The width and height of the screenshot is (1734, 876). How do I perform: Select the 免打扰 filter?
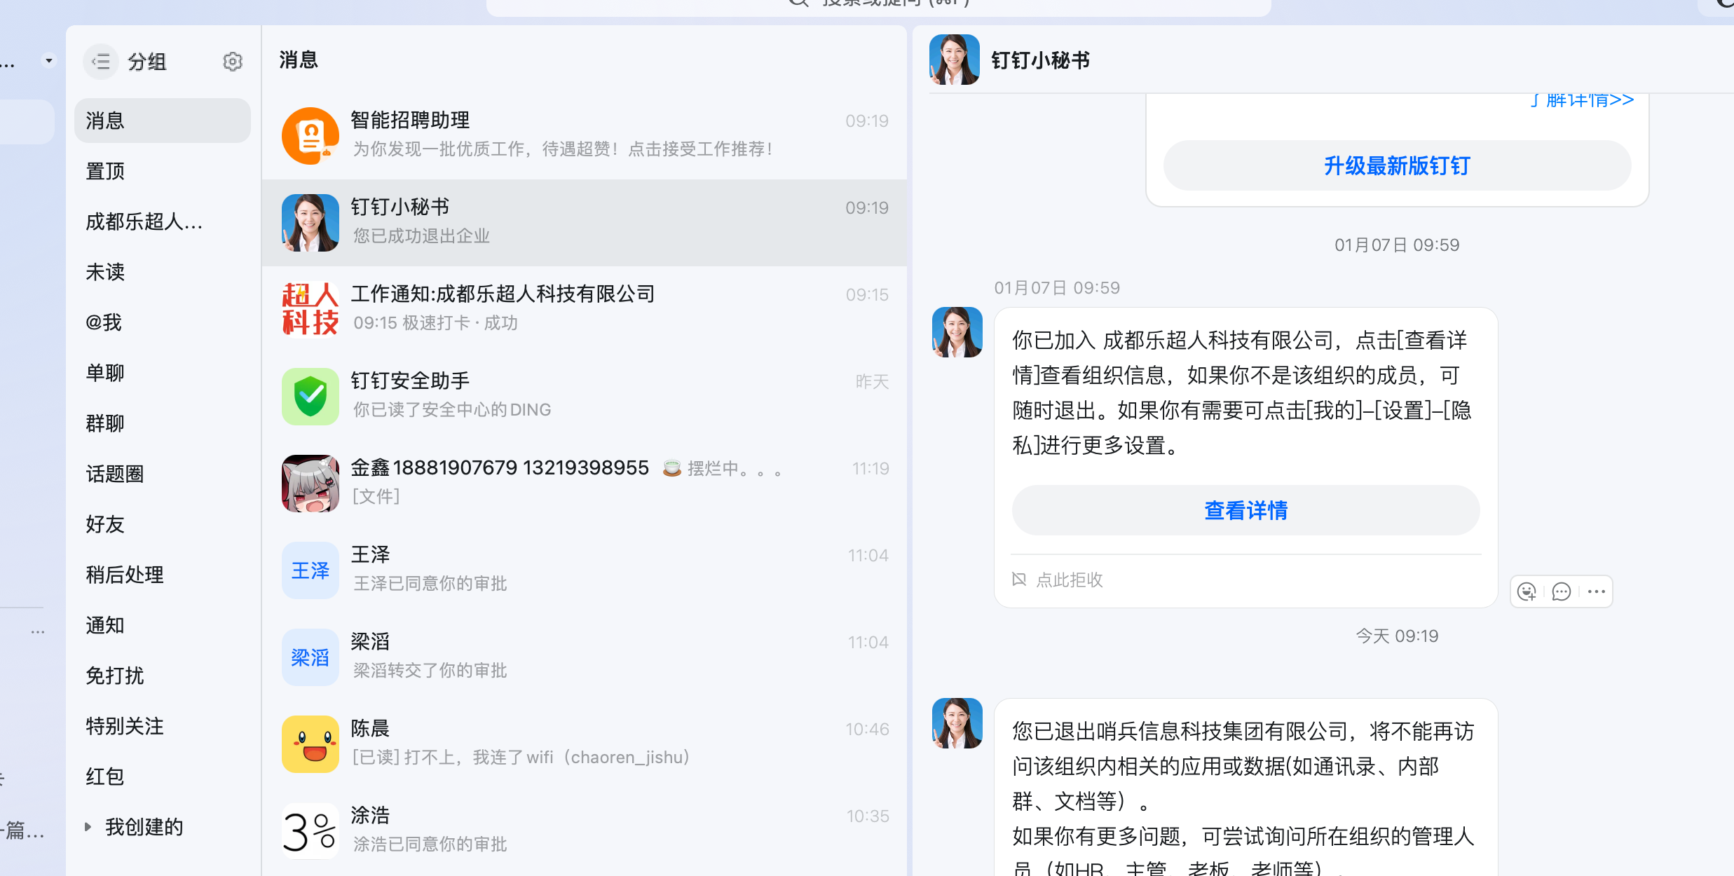click(115, 676)
